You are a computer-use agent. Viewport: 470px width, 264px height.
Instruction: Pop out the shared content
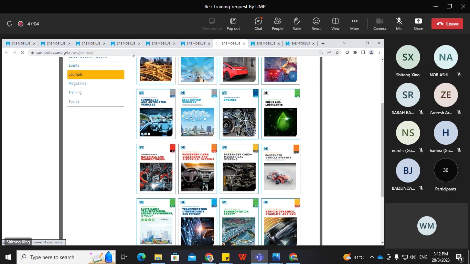click(x=233, y=24)
